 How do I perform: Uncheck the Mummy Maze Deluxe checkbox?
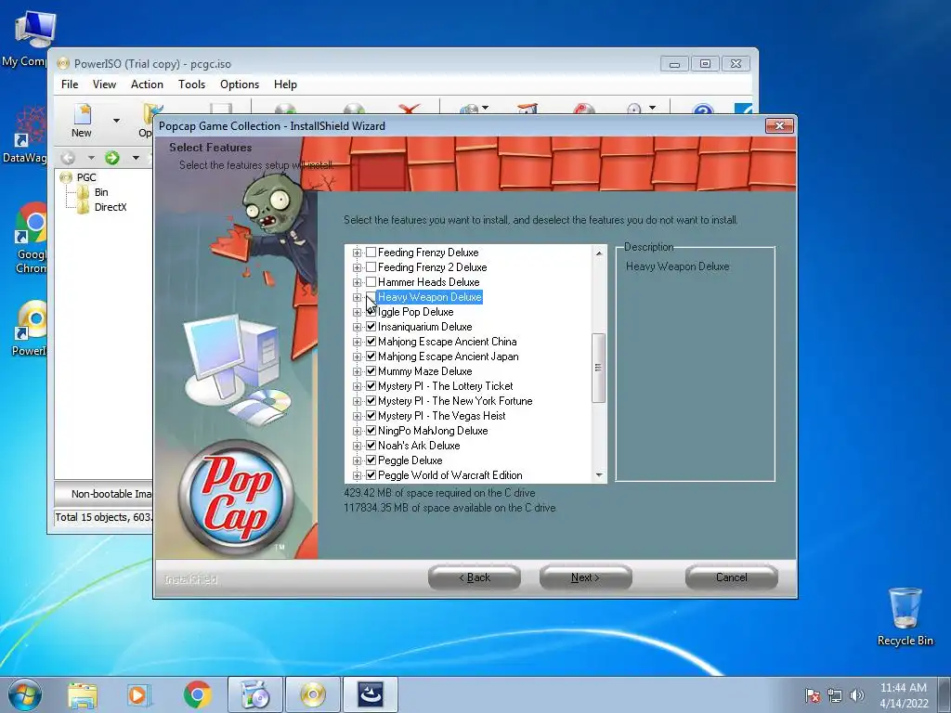(x=371, y=371)
